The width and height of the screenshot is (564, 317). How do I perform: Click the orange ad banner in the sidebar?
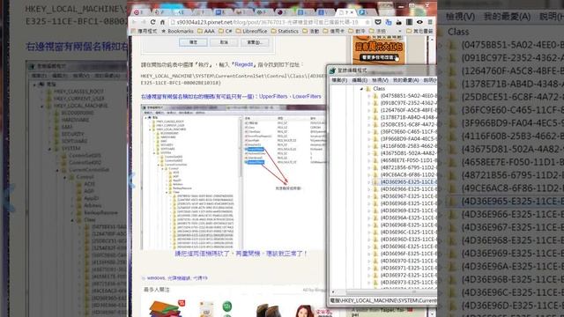(379, 49)
